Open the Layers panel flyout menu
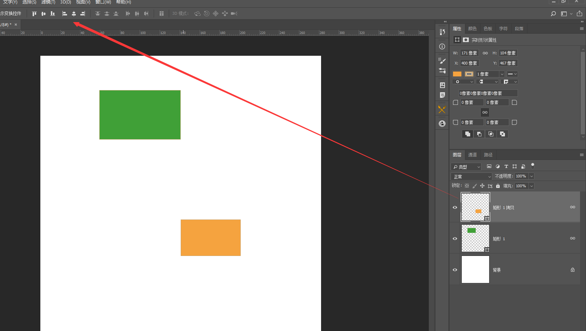The height and width of the screenshot is (331, 586). tap(581, 155)
